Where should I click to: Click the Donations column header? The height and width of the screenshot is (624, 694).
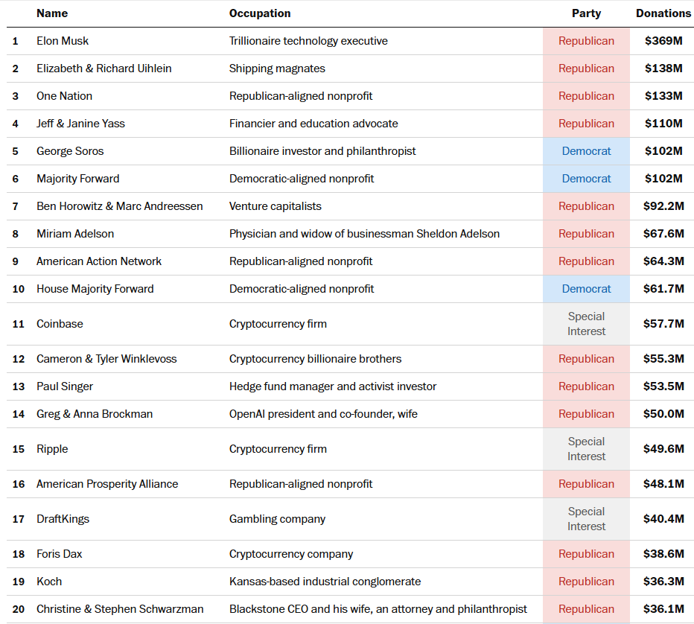click(663, 13)
